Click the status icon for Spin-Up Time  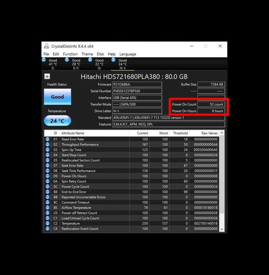[47, 150]
